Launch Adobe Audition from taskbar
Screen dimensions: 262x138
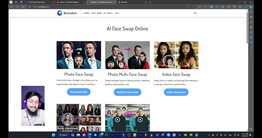tap(140, 135)
